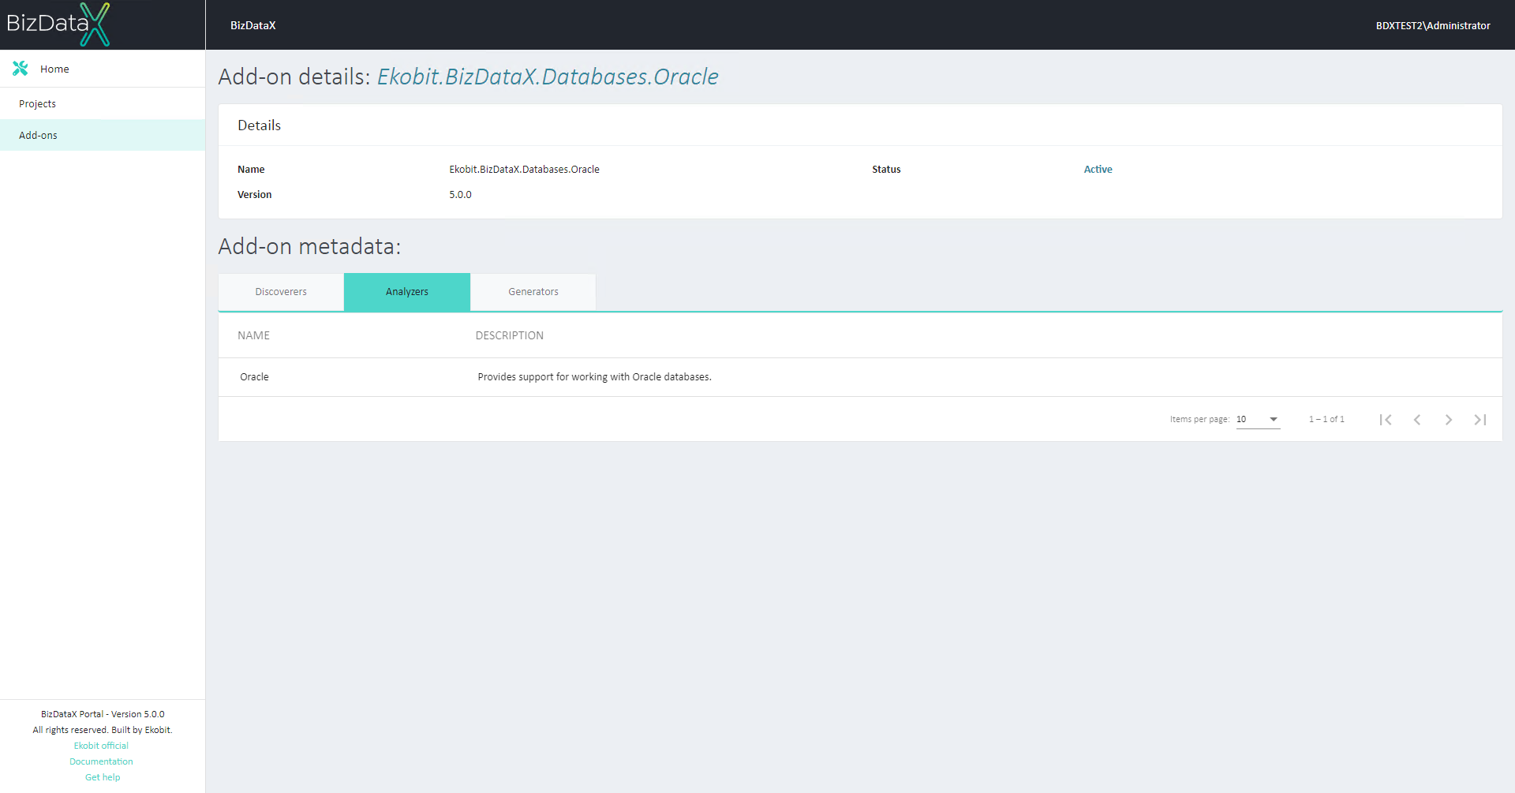This screenshot has width=1515, height=793.
Task: Click the BizDataX header title
Action: point(252,25)
